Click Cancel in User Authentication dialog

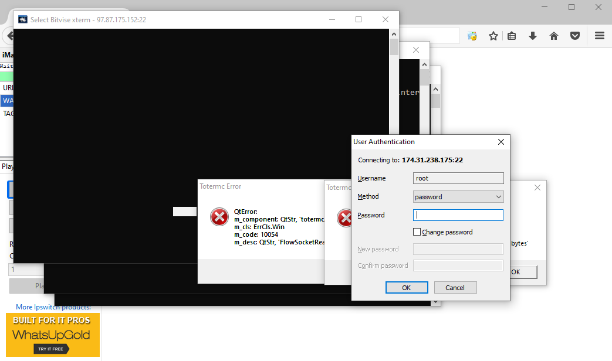pos(455,288)
